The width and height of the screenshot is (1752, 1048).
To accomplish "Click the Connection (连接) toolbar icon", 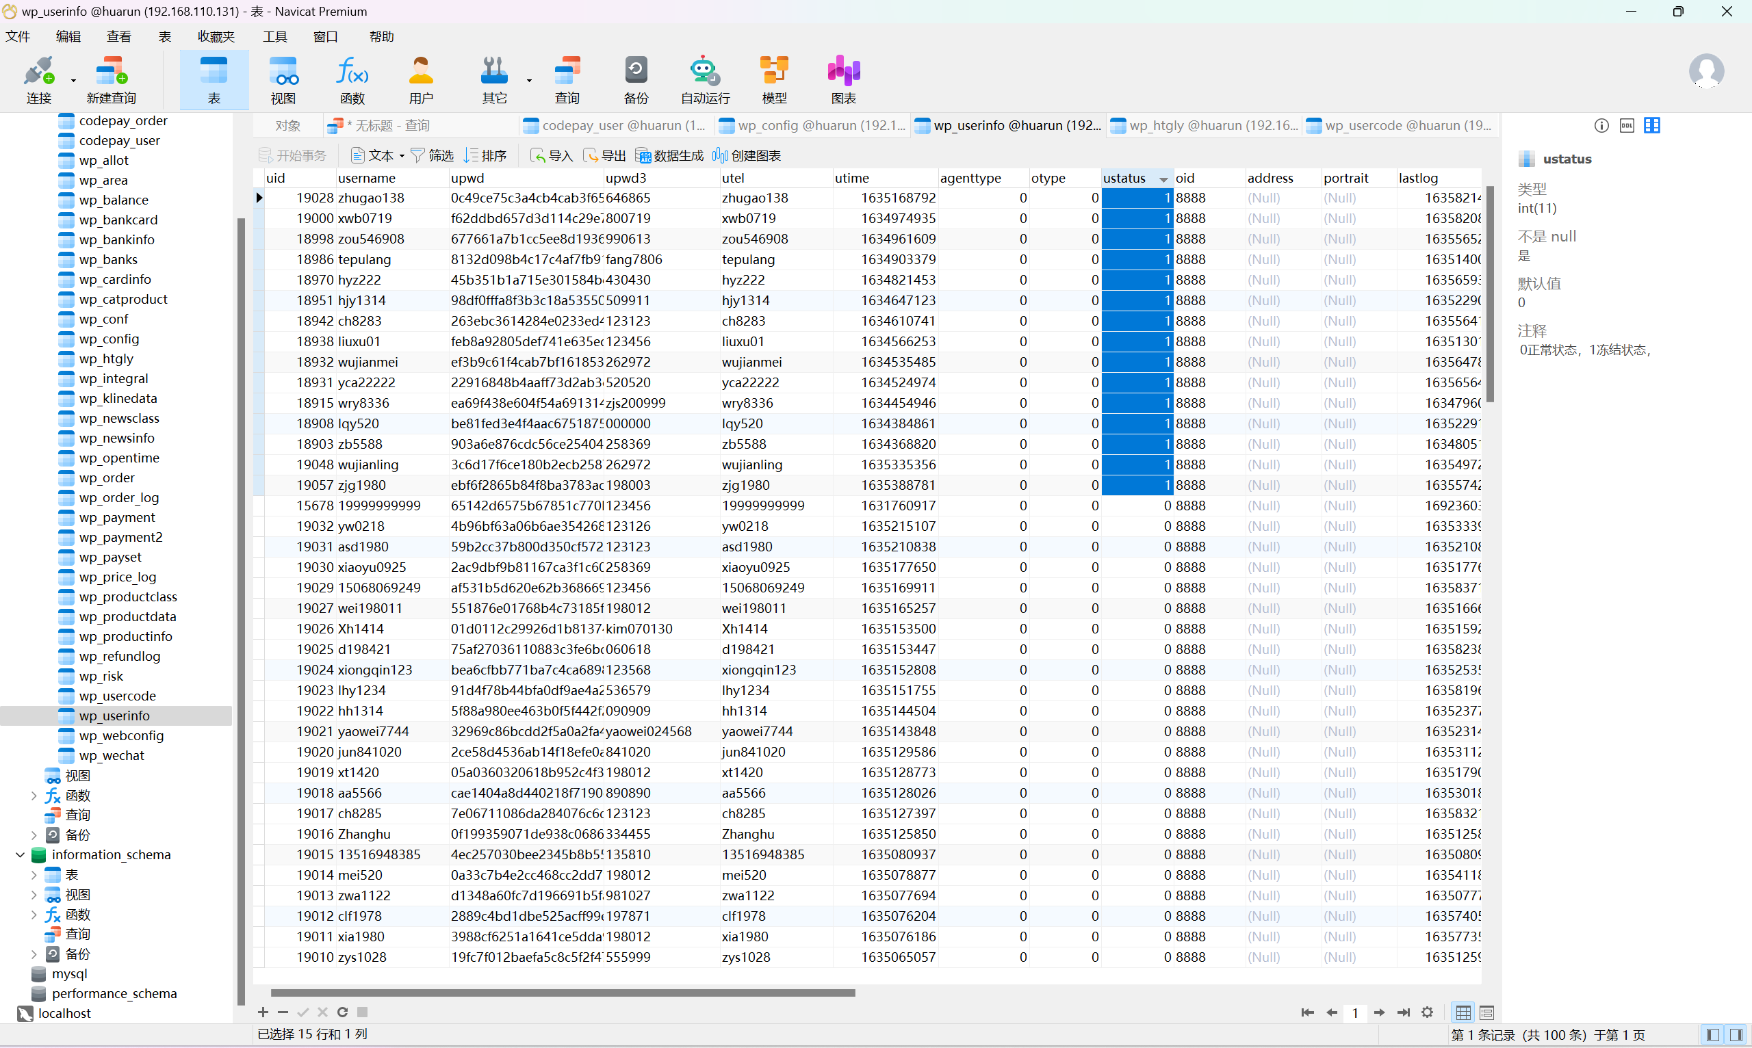I will tap(39, 80).
